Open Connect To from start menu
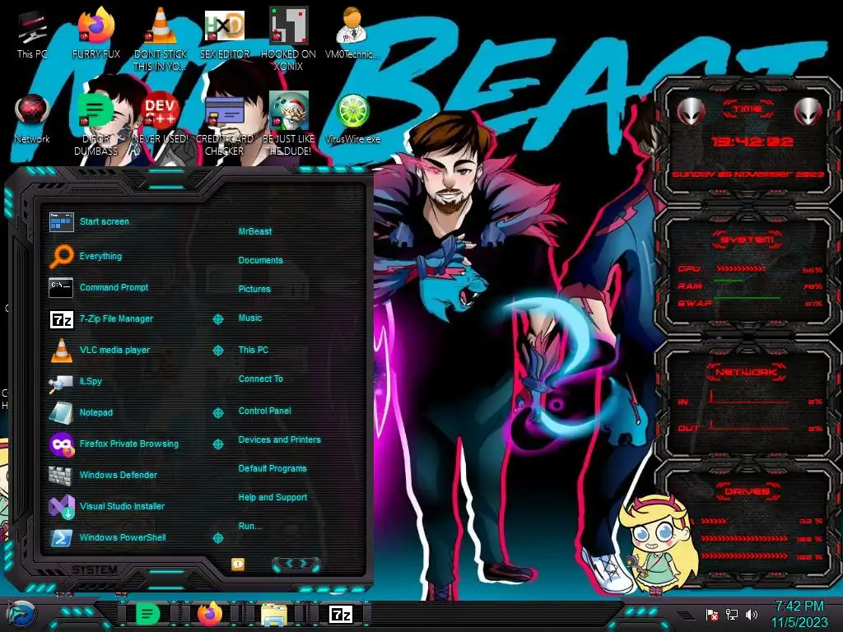 tap(260, 379)
